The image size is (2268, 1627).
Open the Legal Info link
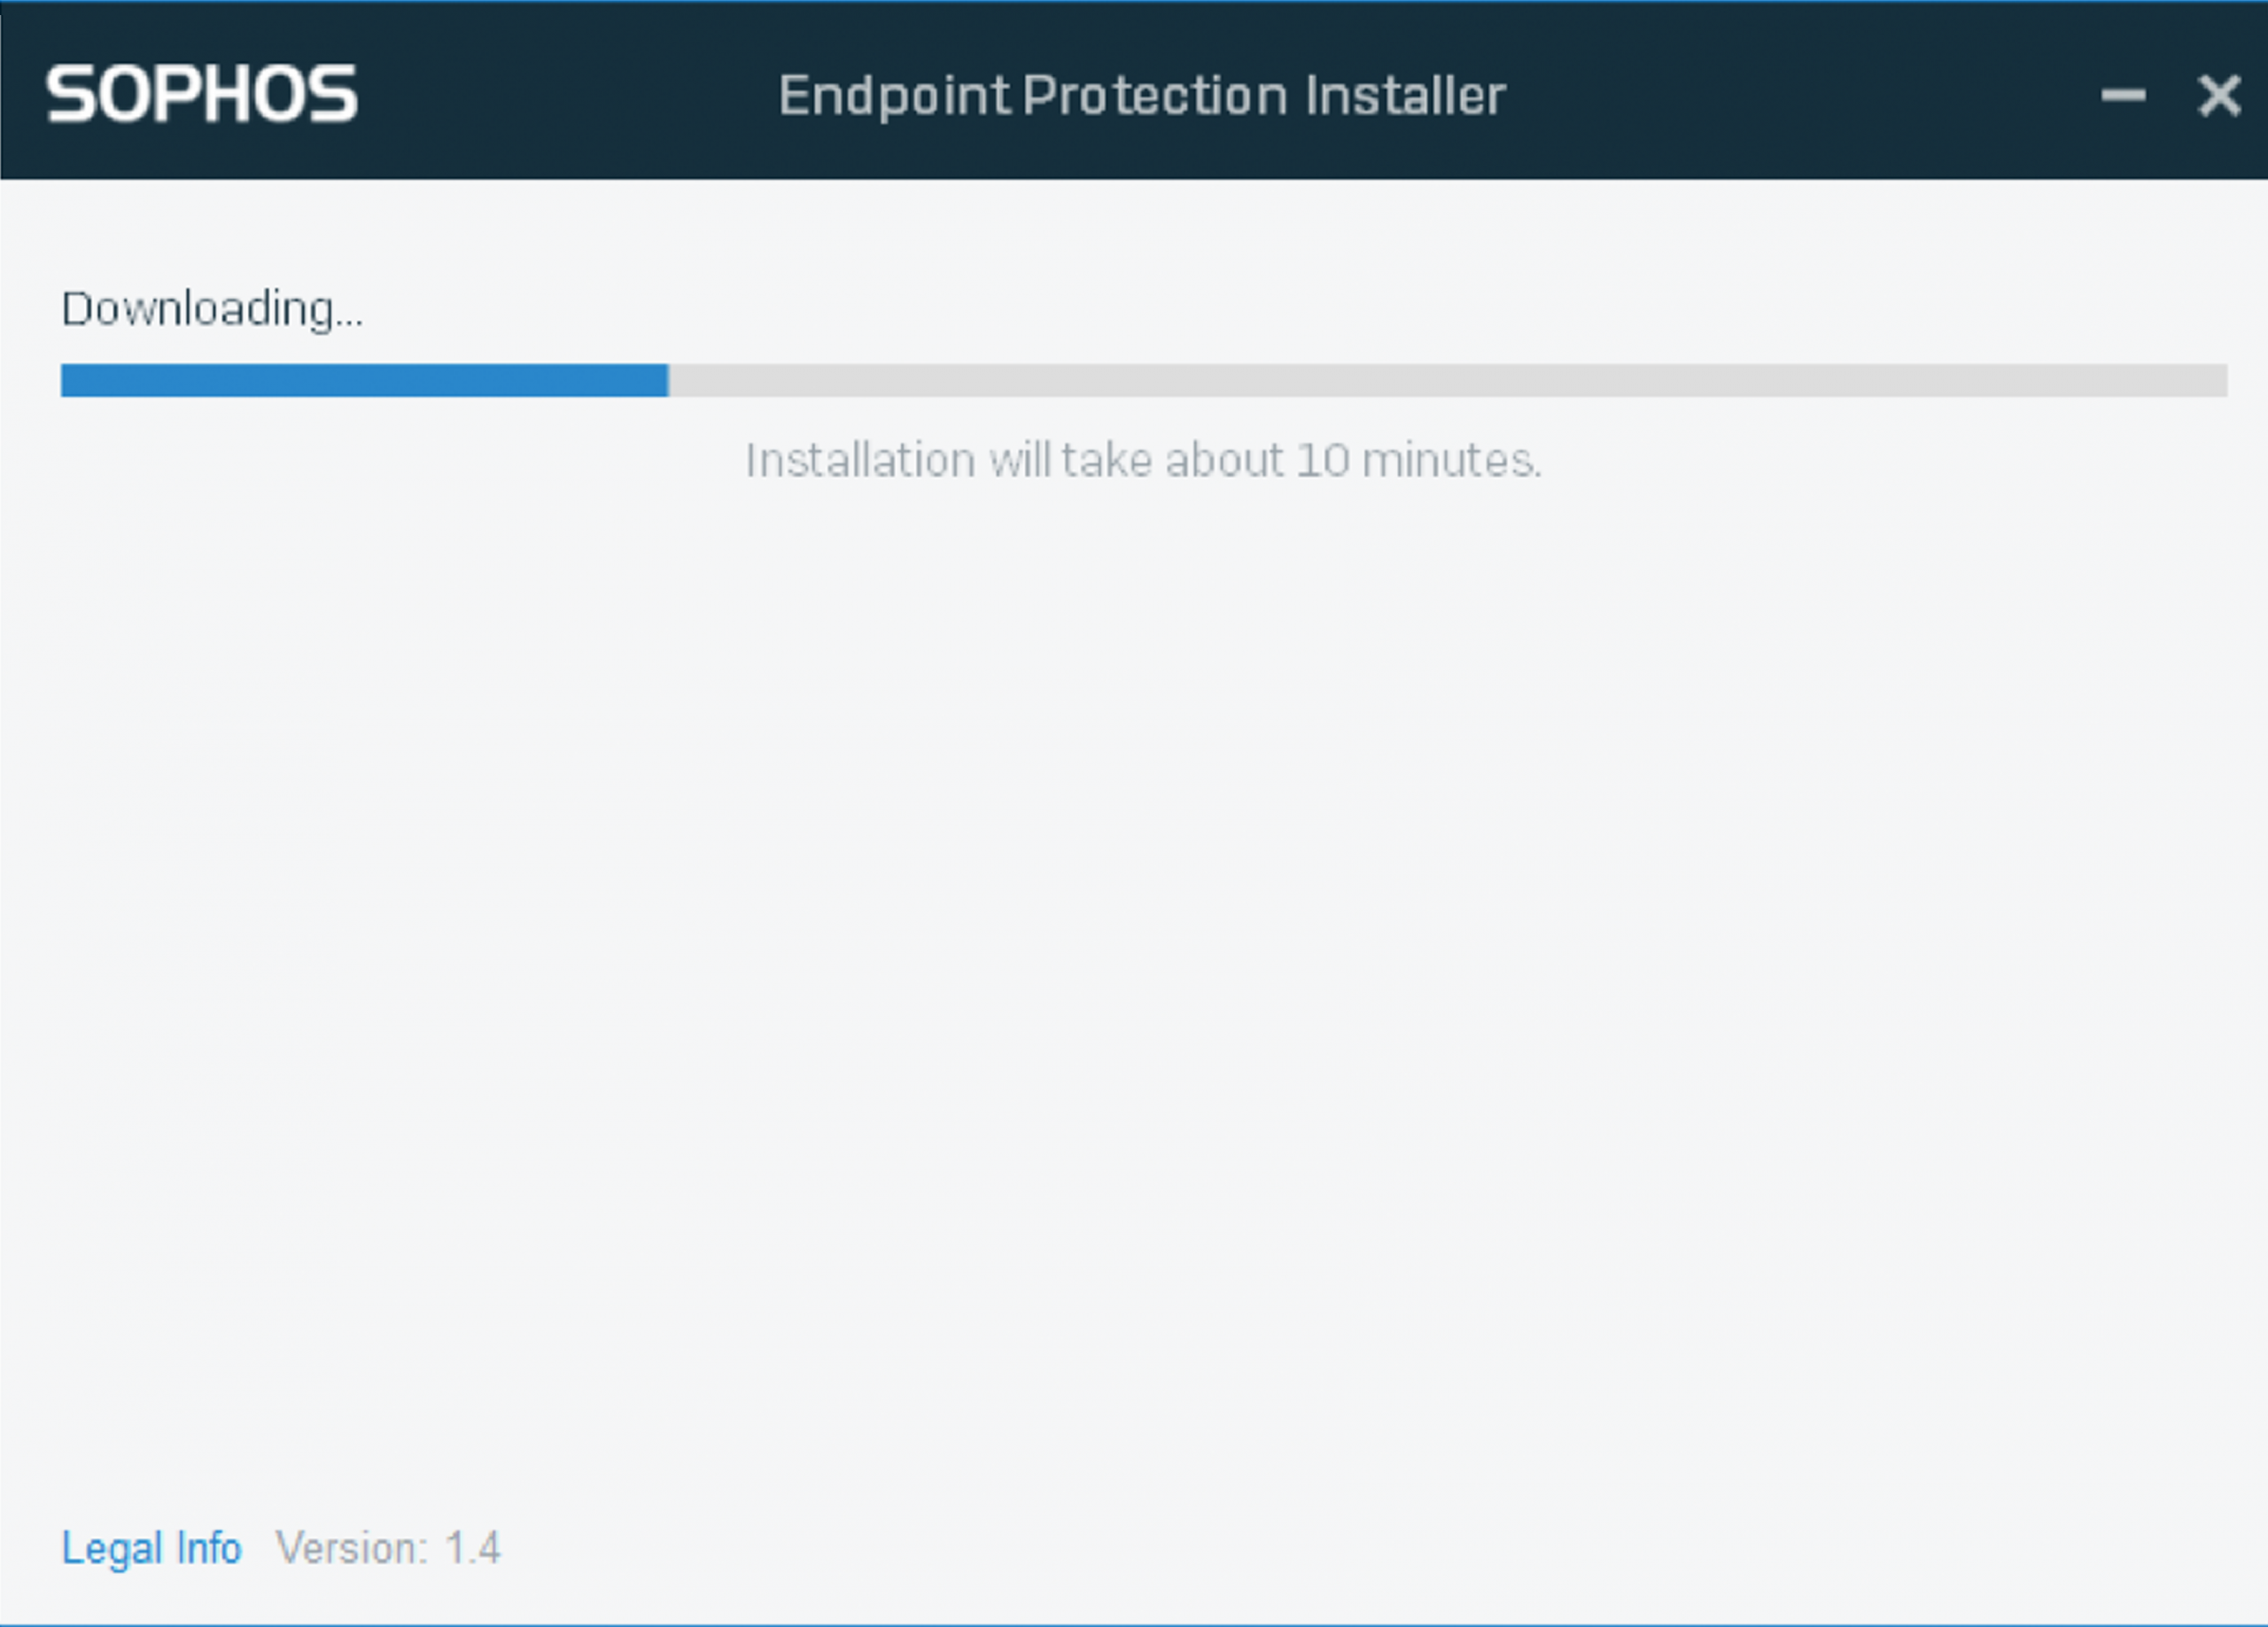point(151,1548)
